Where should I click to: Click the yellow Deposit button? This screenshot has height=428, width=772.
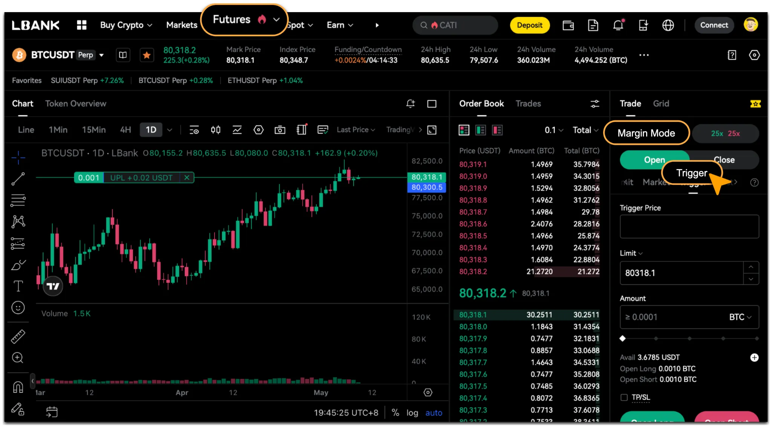coord(530,25)
